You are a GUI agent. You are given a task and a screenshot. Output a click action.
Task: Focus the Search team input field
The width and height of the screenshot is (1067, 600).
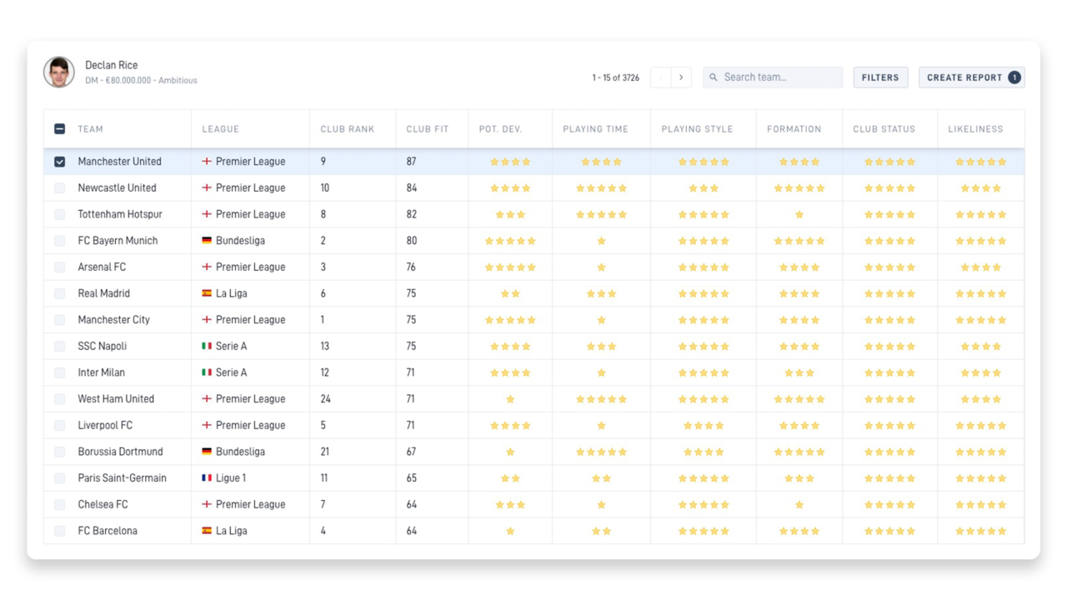(773, 77)
